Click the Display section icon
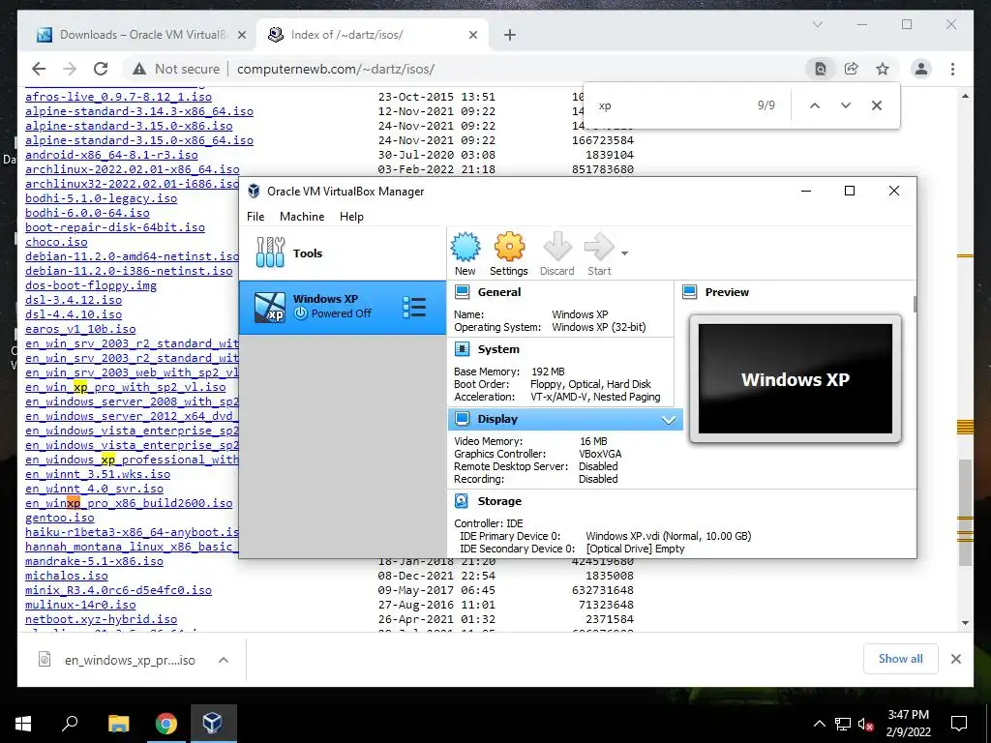 (462, 418)
